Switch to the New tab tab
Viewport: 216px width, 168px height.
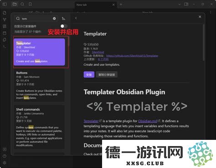coord(96,5)
